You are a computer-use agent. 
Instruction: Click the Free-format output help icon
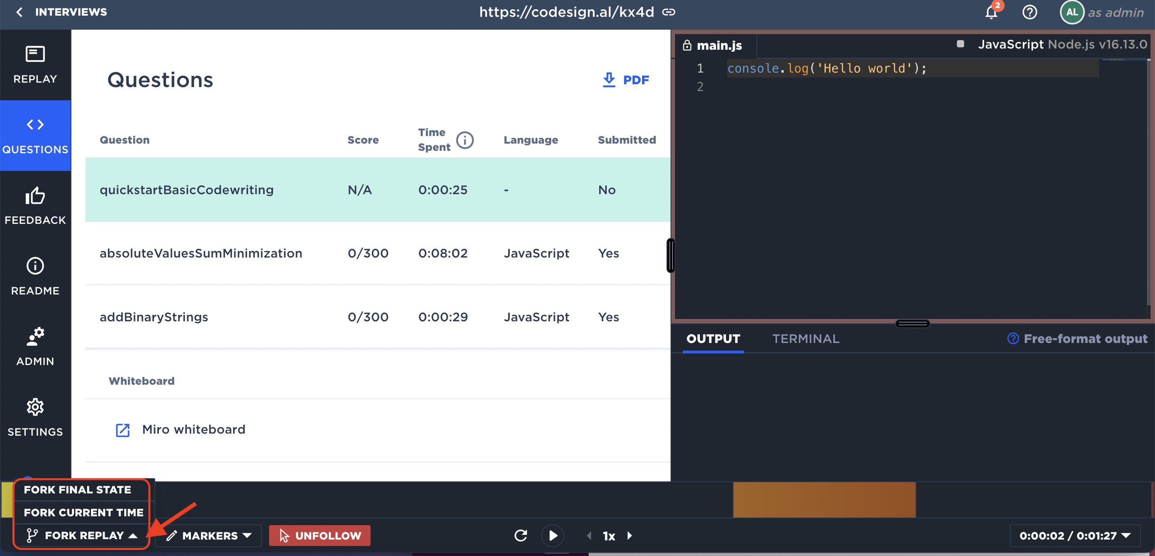point(1013,339)
